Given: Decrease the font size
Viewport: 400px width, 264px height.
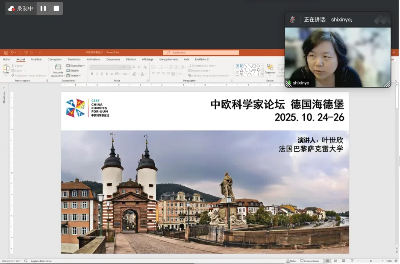Looking at the screenshot, I should (139, 67).
